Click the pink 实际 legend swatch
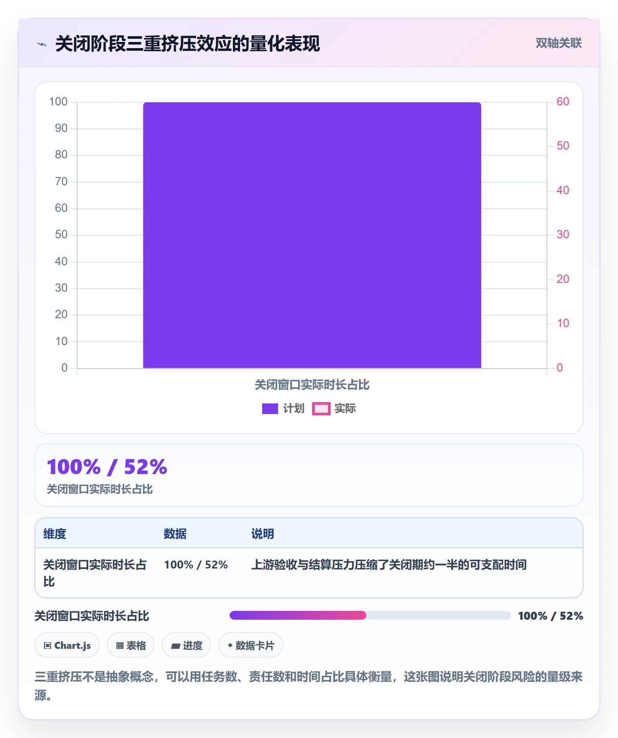The width and height of the screenshot is (618, 738). pyautogui.click(x=321, y=409)
